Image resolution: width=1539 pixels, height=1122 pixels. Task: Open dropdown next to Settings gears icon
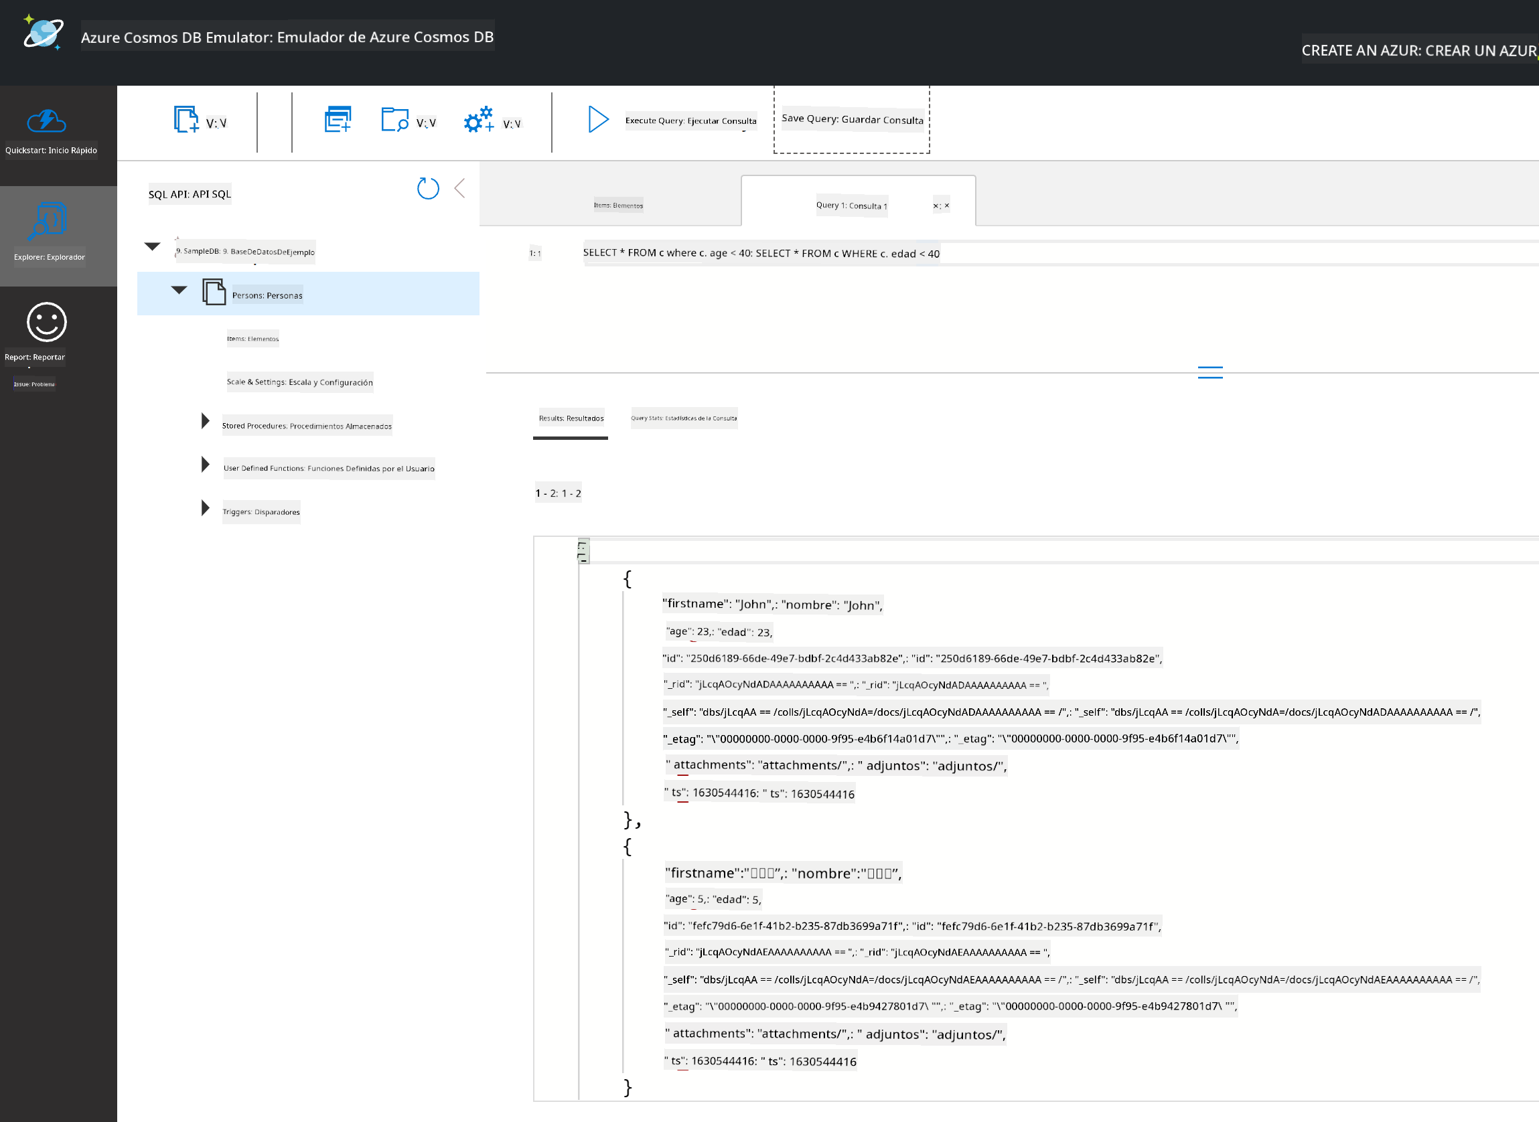coord(512,125)
